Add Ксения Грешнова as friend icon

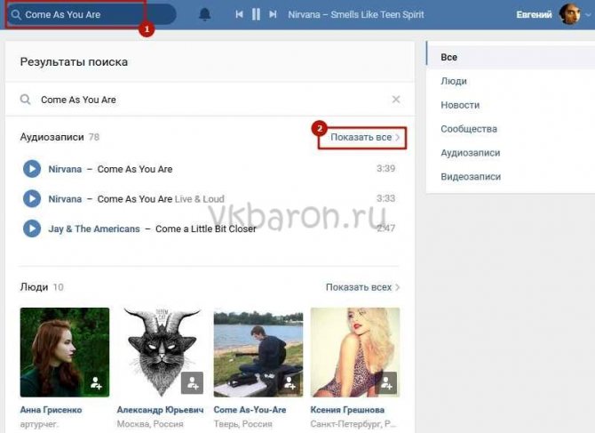coord(386,383)
